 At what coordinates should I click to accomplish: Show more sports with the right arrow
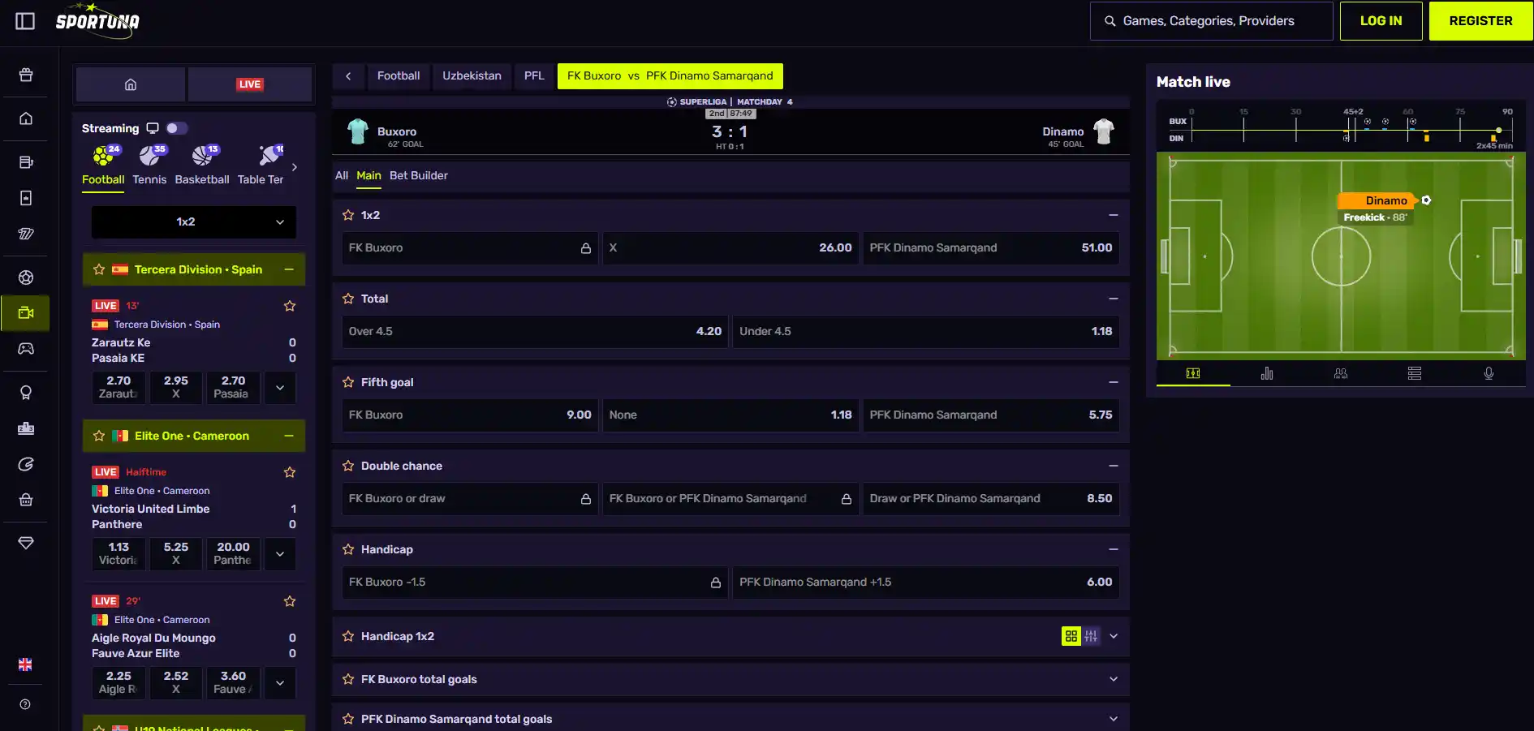(295, 167)
